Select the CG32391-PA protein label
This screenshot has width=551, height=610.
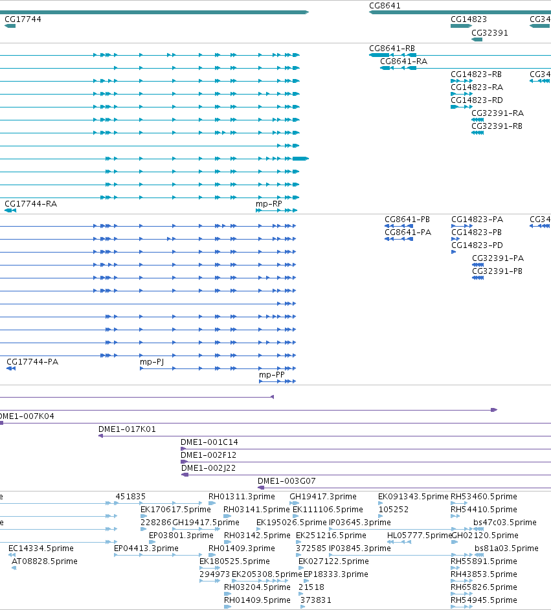coord(498,258)
